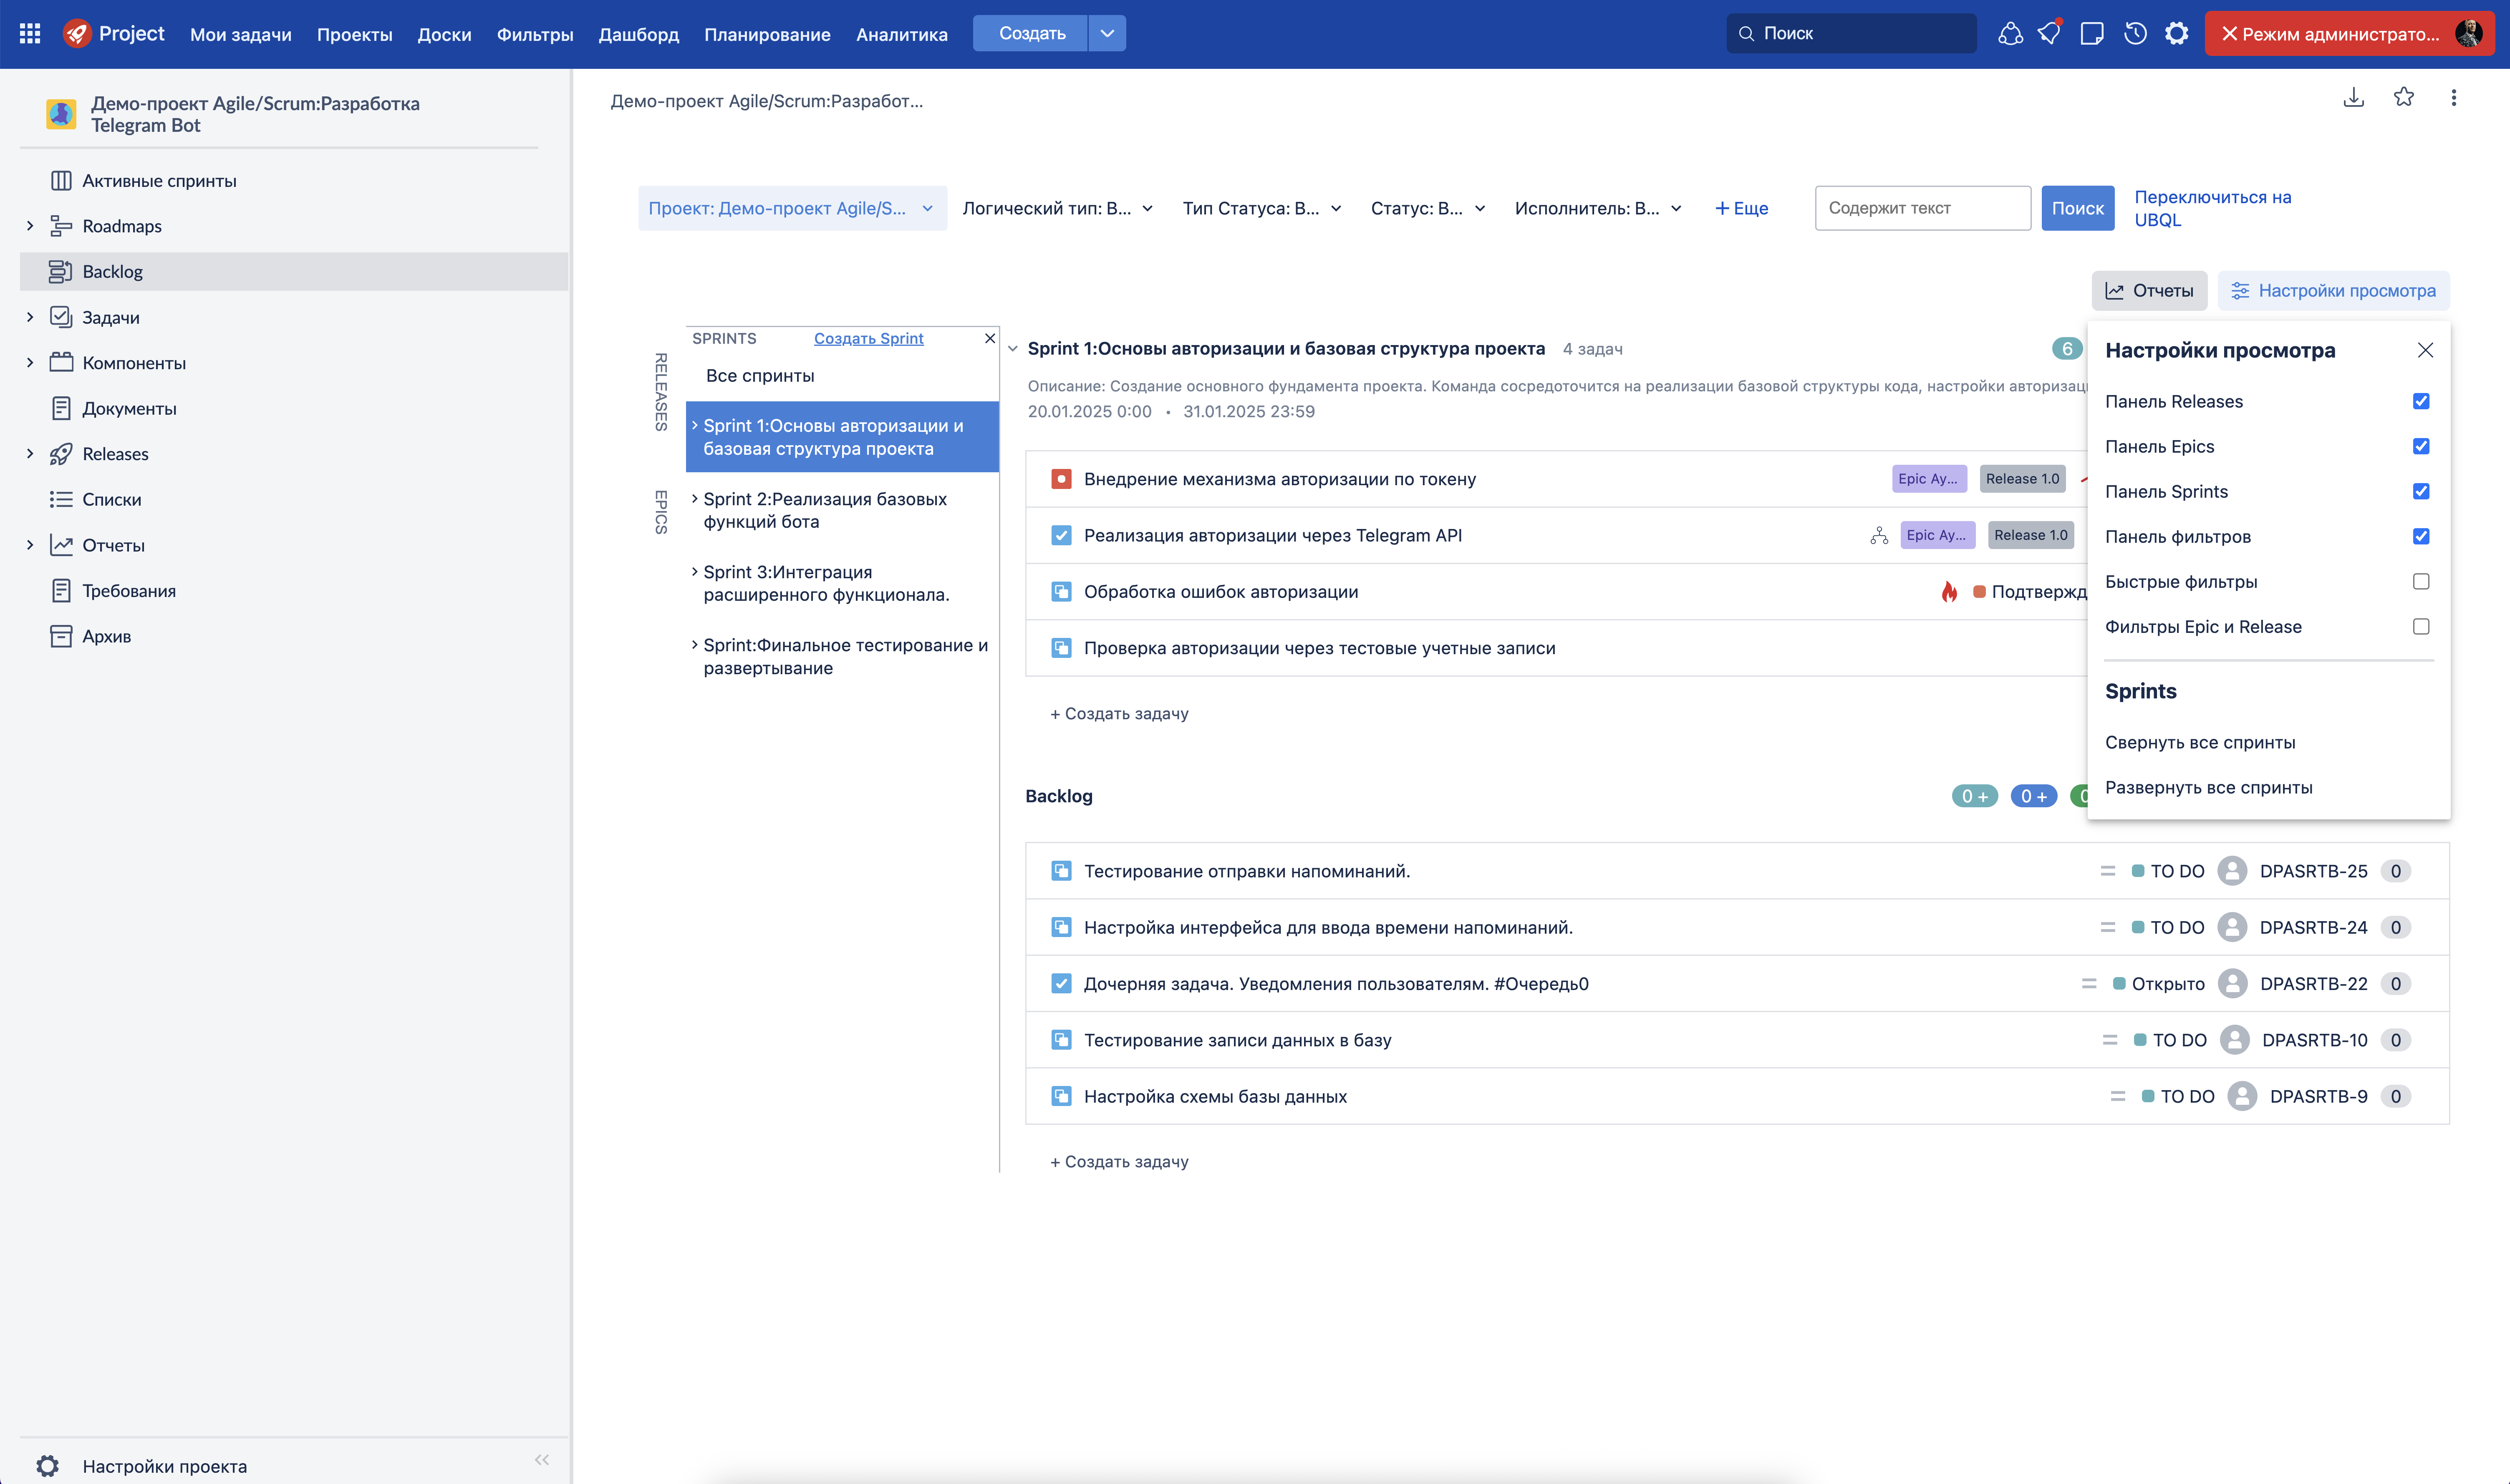Click the Отчеты button above backlog
This screenshot has width=2510, height=1484.
pos(2149,291)
